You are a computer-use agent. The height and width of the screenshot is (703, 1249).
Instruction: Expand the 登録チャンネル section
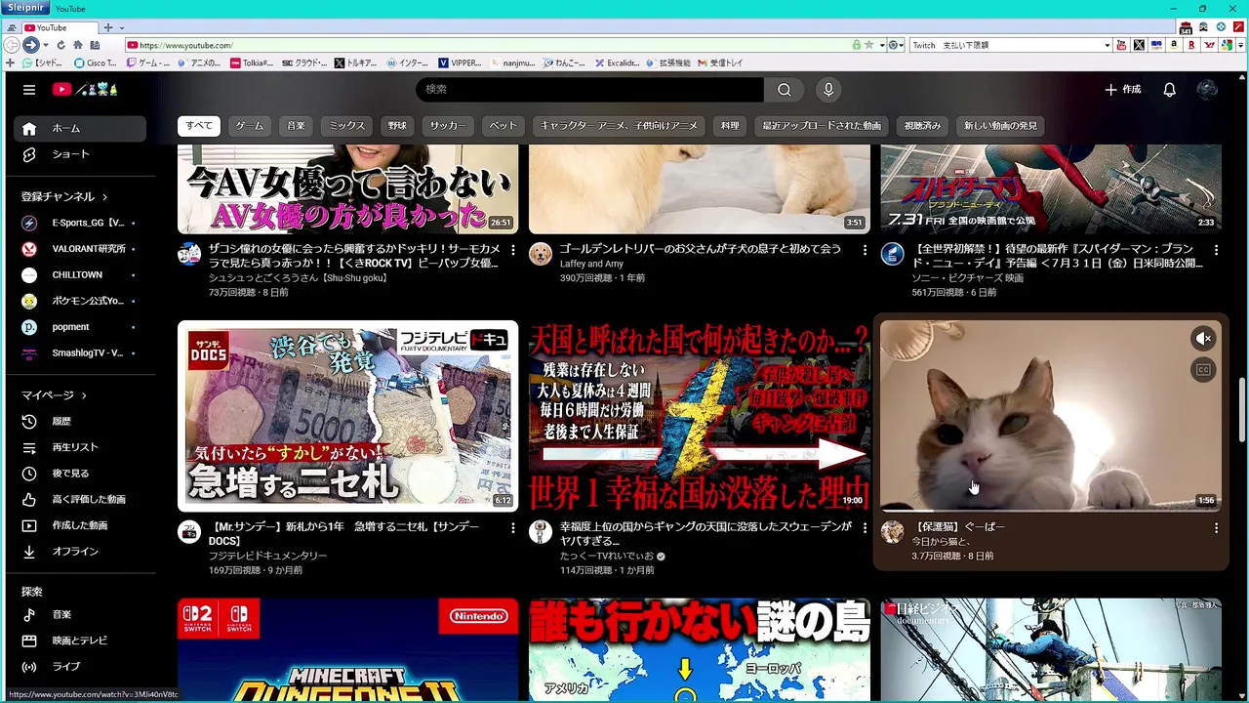(x=64, y=196)
